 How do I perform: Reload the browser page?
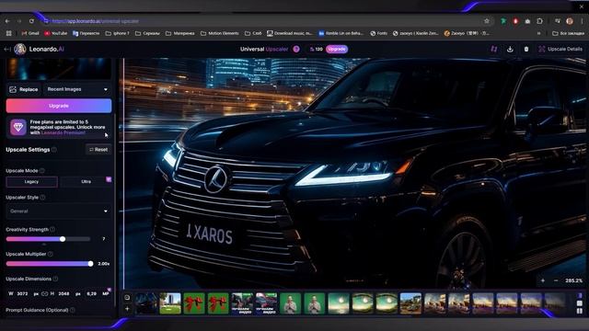pyautogui.click(x=31, y=21)
